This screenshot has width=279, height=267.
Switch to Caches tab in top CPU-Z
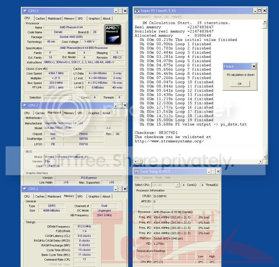pyautogui.click(x=40, y=18)
